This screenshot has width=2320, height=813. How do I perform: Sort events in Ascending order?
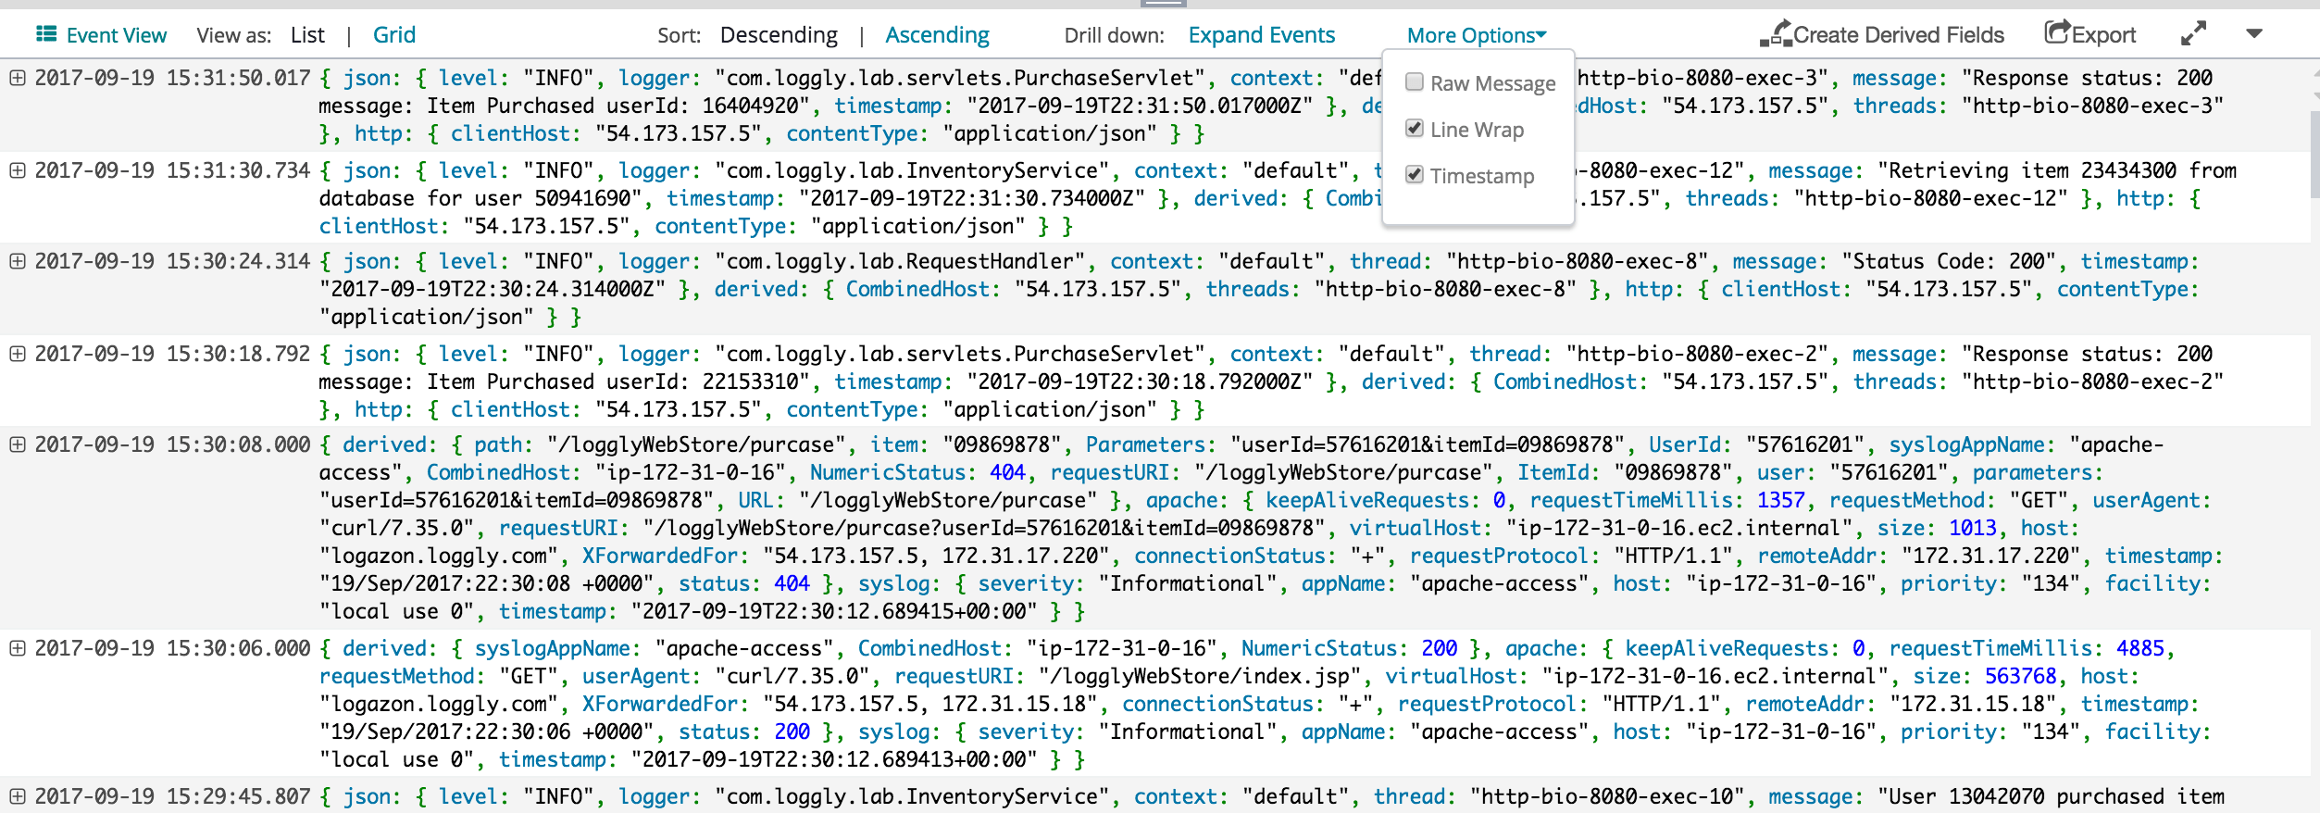coord(937,35)
